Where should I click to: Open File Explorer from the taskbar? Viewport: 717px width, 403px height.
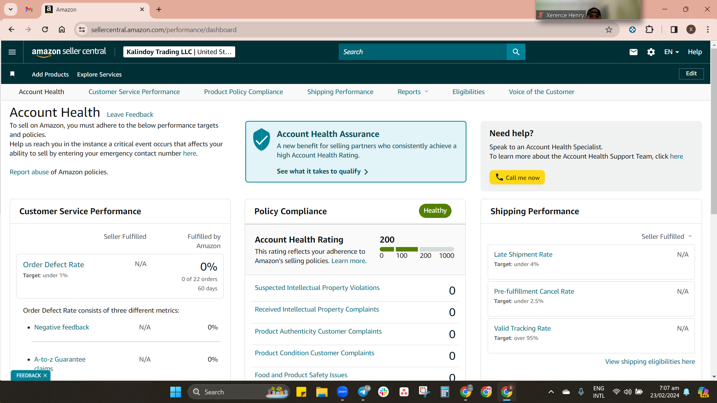(x=322, y=392)
